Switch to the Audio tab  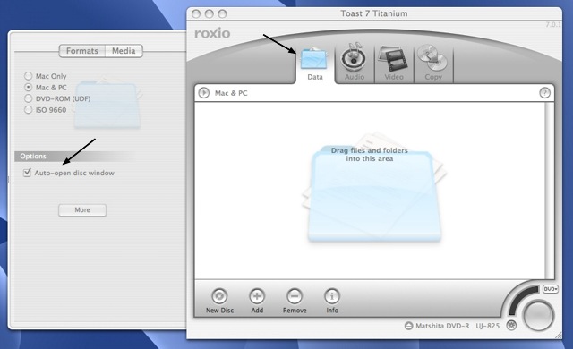click(x=354, y=63)
